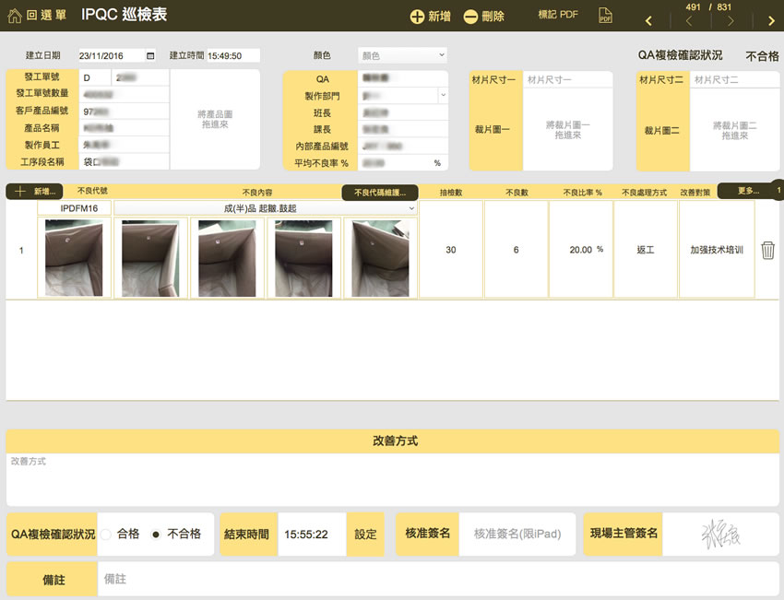Click the trash icon to remove inspection row 1
Screen dimensions: 784x600
pyautogui.click(x=767, y=250)
